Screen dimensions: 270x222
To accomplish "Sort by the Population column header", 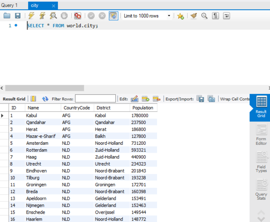I will [x=143, y=108].
